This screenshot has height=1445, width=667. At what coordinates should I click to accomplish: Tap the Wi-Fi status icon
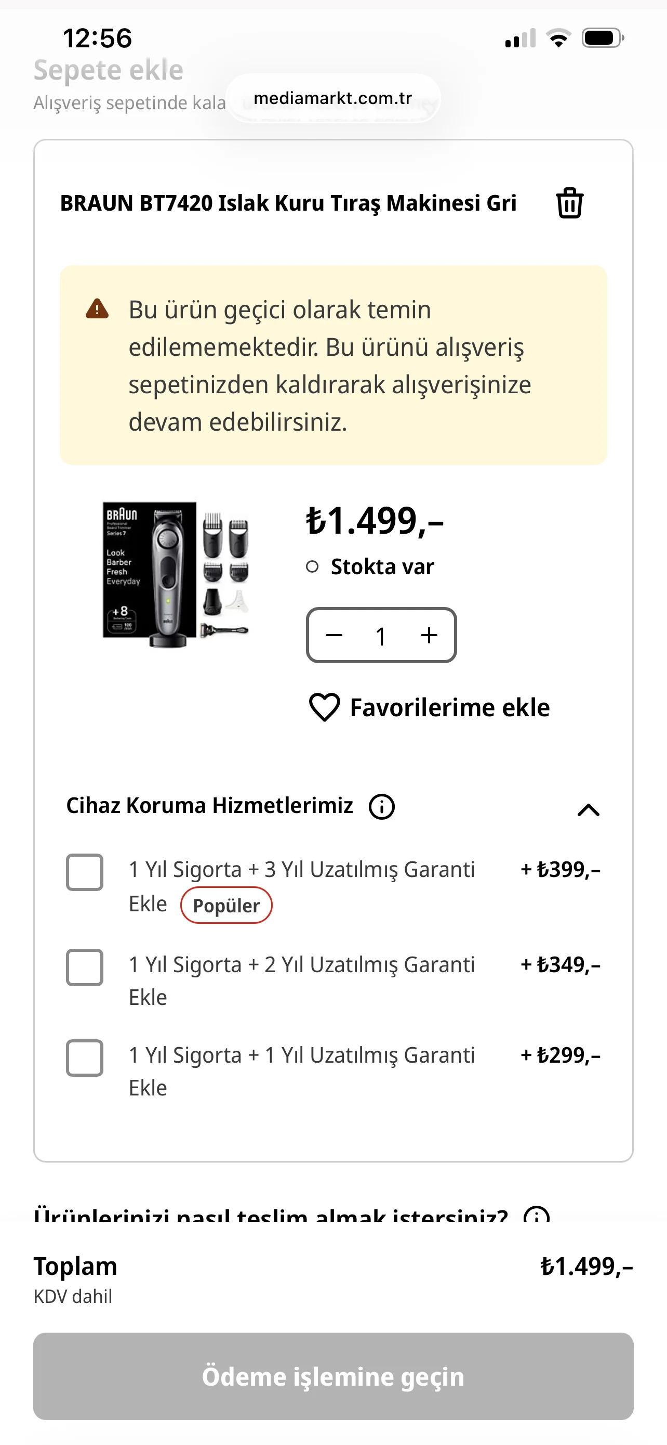pos(558,38)
